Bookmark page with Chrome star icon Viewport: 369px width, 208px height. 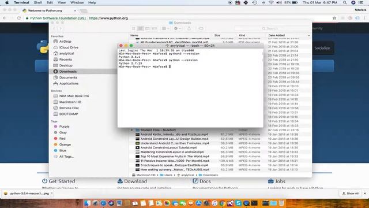pyautogui.click(x=334, y=18)
